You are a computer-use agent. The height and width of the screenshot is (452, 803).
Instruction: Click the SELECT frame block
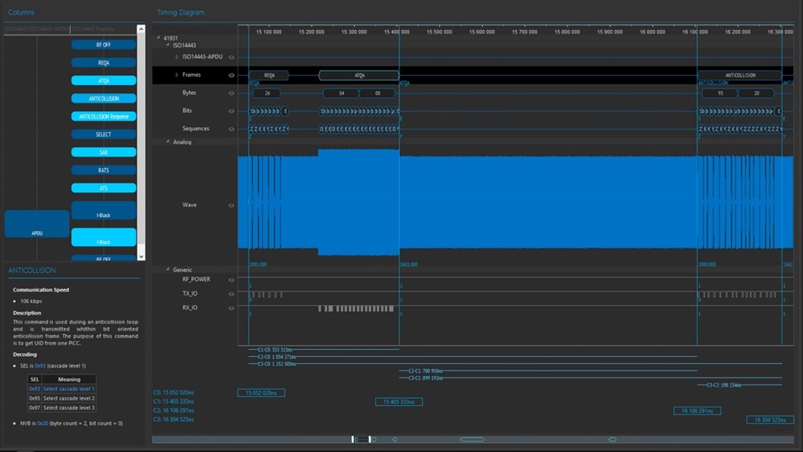click(103, 134)
